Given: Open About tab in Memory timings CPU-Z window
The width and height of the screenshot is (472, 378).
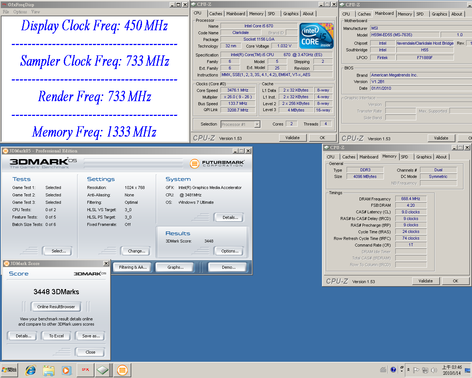Looking at the screenshot, I should coord(441,157).
